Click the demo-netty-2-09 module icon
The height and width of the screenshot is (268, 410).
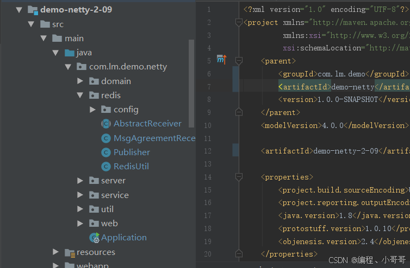tap(33, 10)
